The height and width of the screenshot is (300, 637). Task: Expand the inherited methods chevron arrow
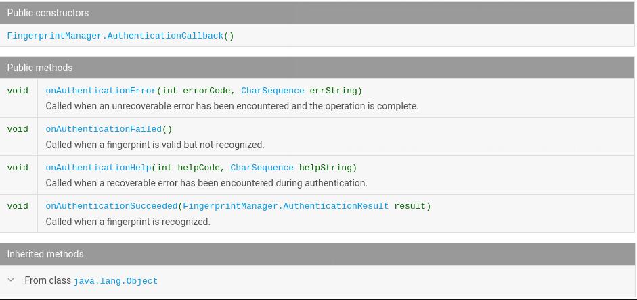[11, 280]
